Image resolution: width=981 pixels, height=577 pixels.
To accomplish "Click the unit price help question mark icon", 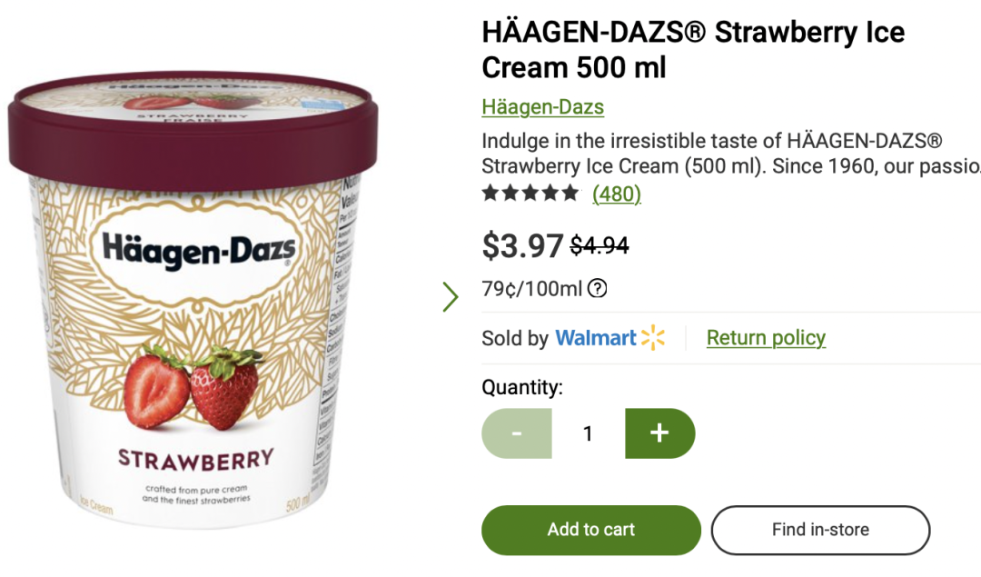I will tap(598, 289).
